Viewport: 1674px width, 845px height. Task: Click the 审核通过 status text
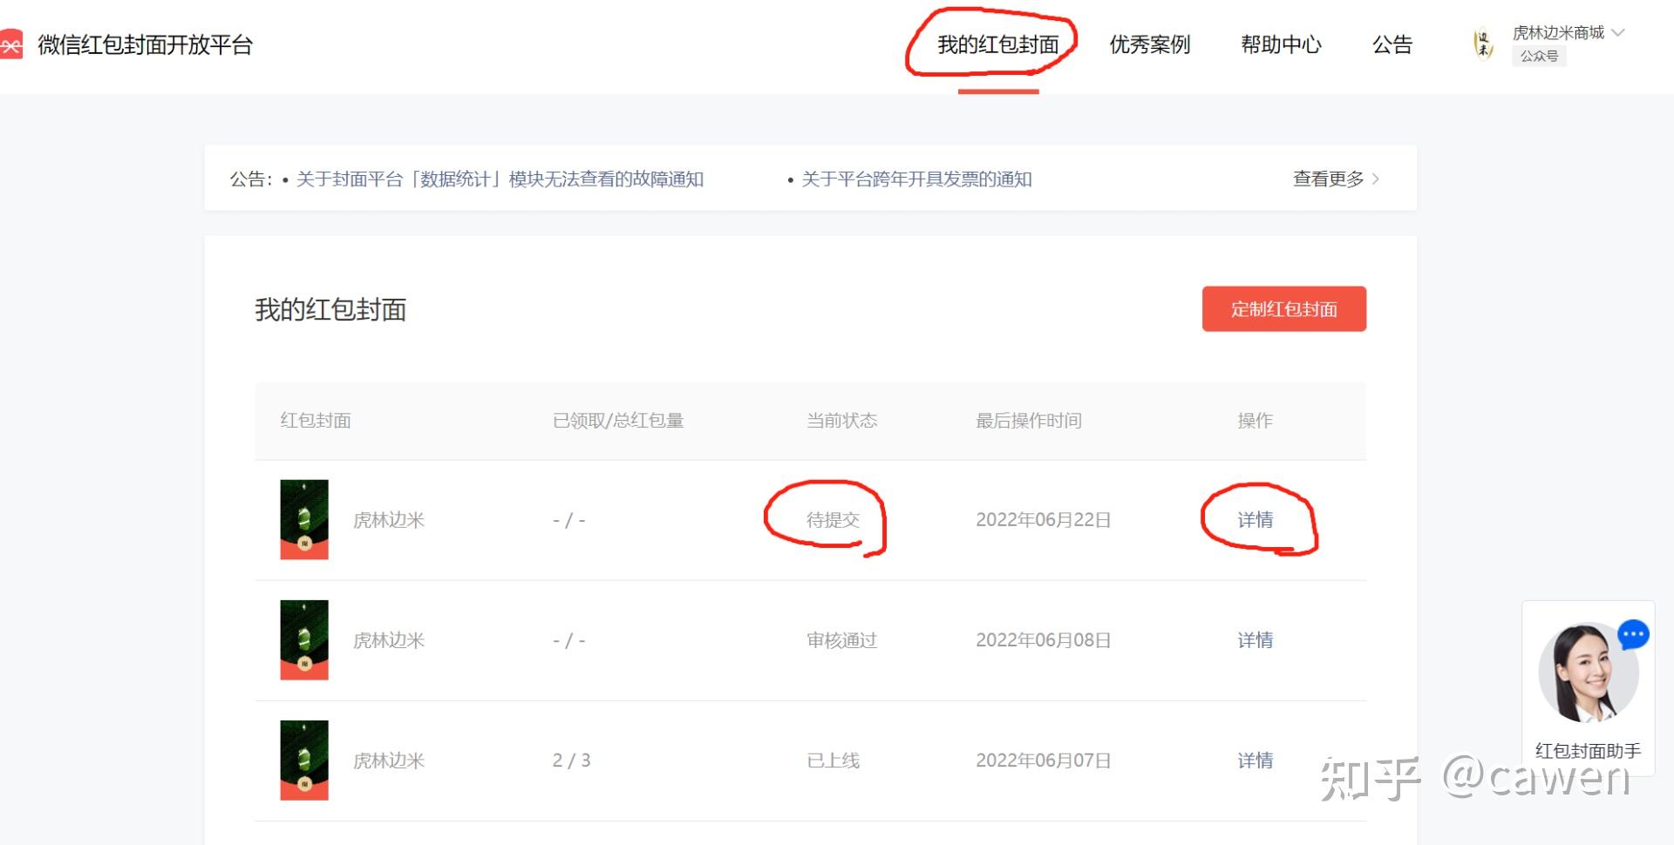[841, 640]
